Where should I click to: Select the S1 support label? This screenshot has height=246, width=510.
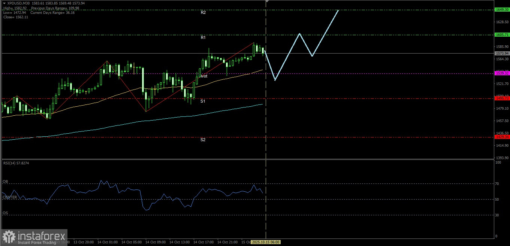point(203,101)
